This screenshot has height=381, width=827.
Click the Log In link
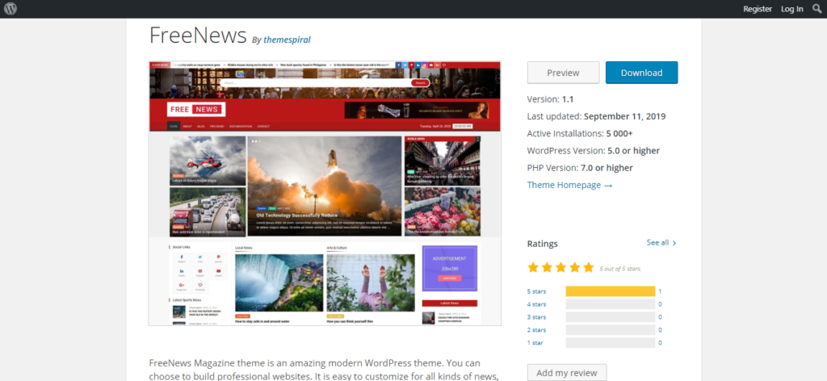click(x=792, y=9)
